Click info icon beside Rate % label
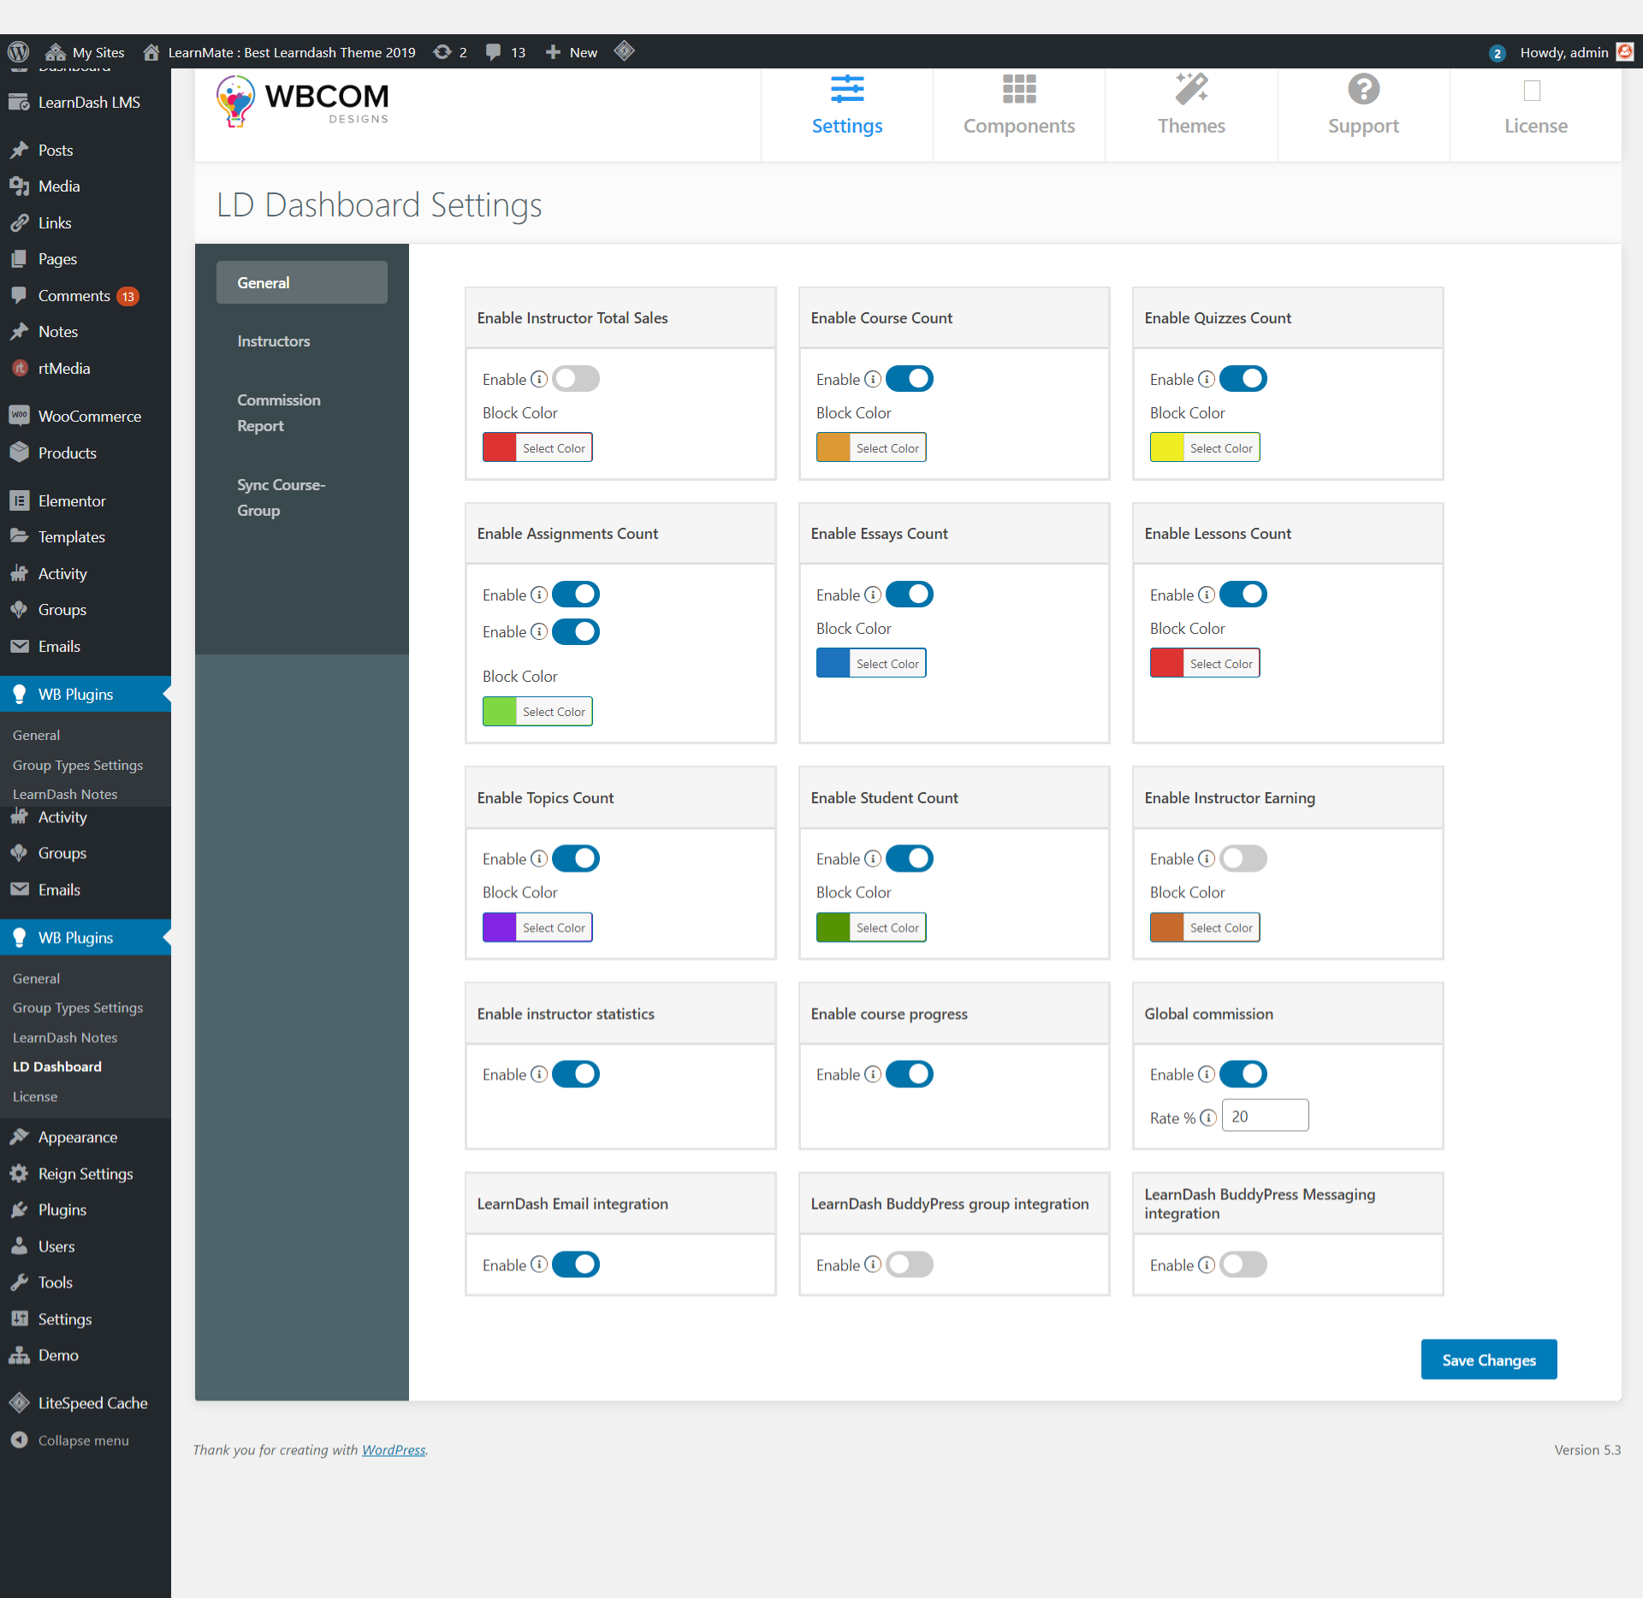1643x1598 pixels. pyautogui.click(x=1207, y=1117)
